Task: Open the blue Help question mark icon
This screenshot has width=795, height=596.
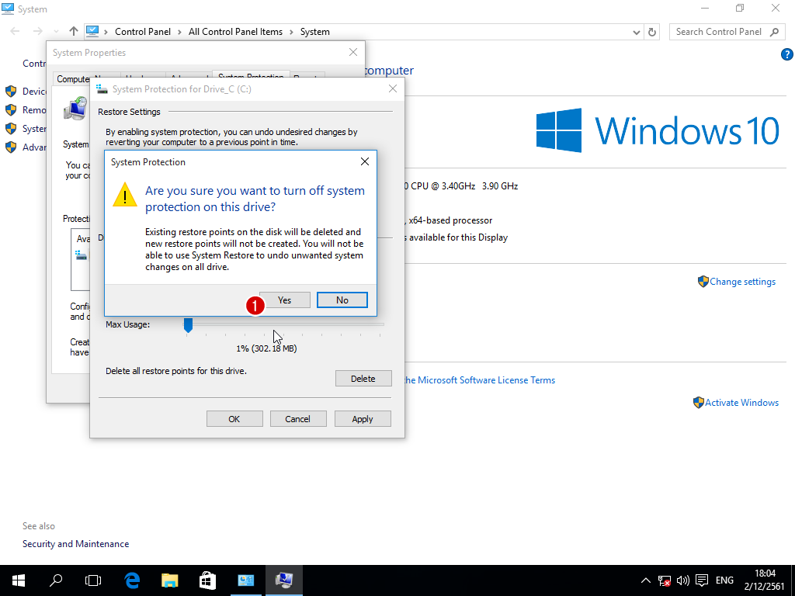Action: pos(786,54)
